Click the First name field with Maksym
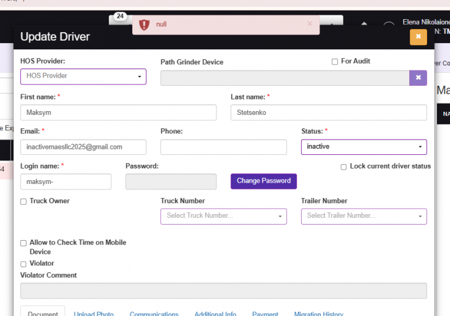Viewport: 450px width, 316px height. pyautogui.click(x=119, y=112)
